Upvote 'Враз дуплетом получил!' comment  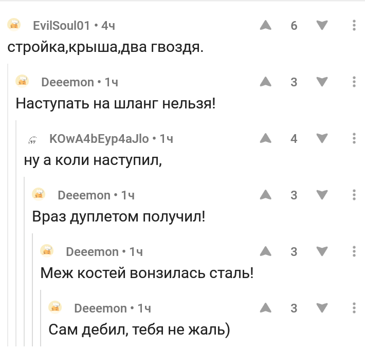tap(265, 195)
